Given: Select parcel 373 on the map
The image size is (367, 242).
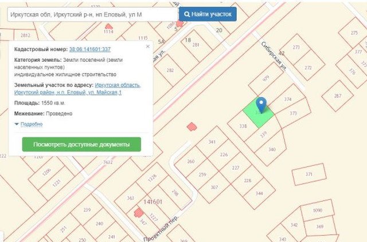Looking at the screenshot, I should coord(293,113).
